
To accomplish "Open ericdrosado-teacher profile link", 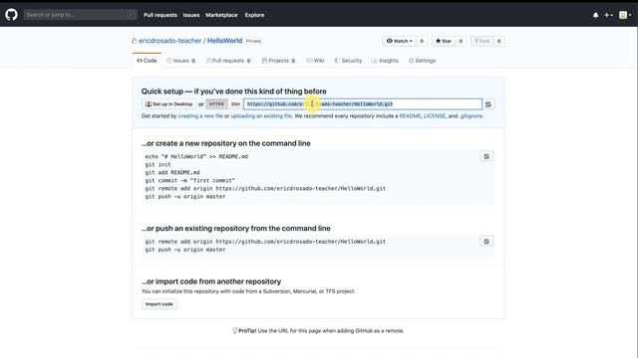I will (x=170, y=41).
